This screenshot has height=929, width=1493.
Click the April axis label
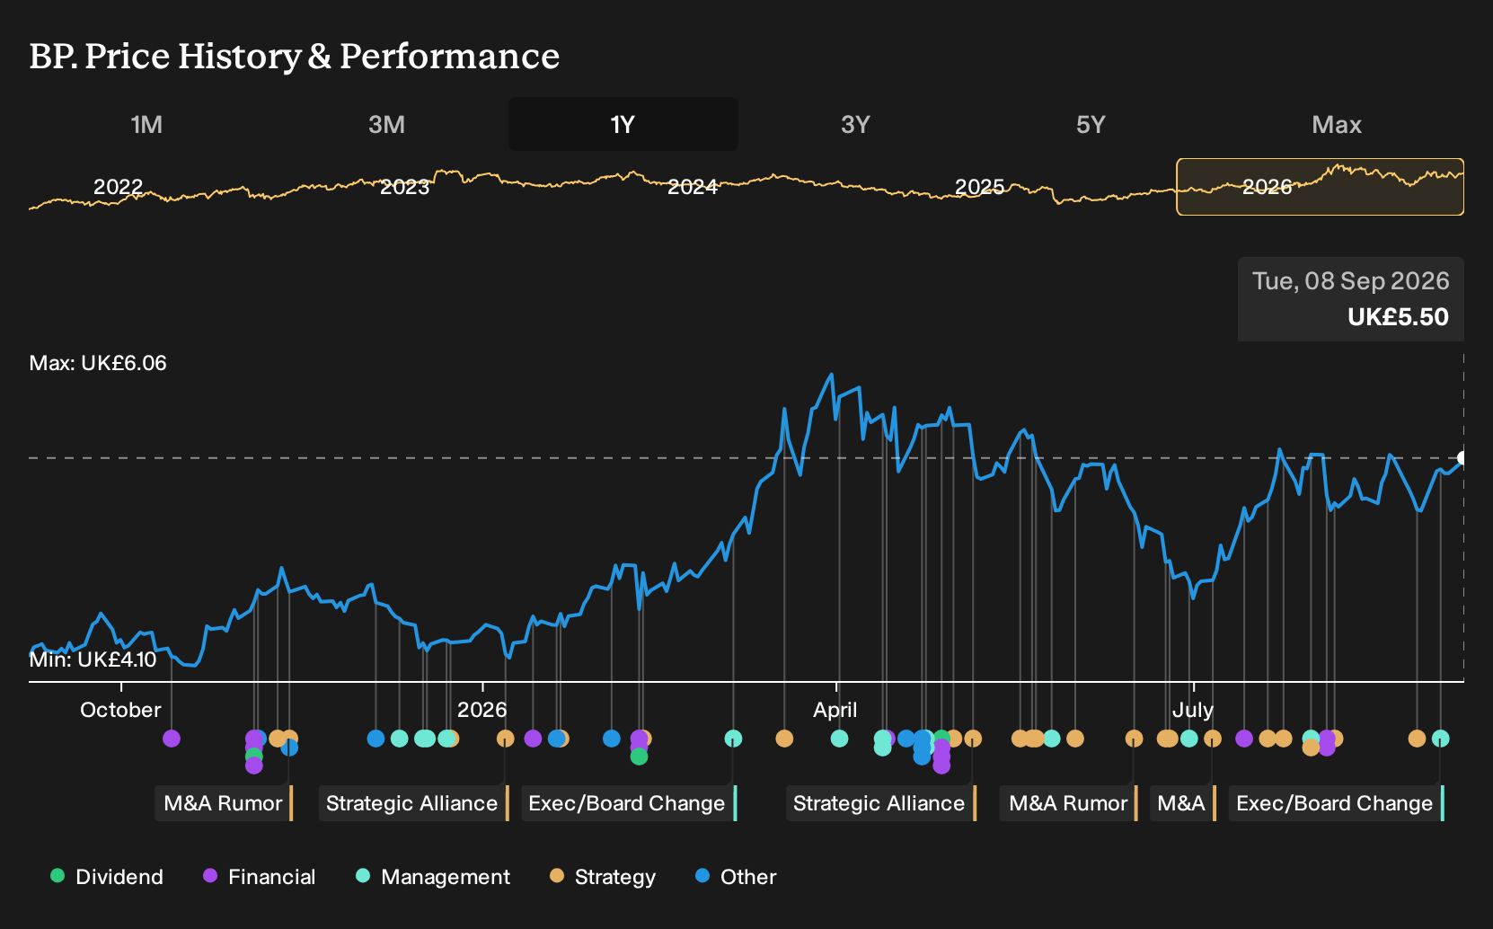click(835, 710)
